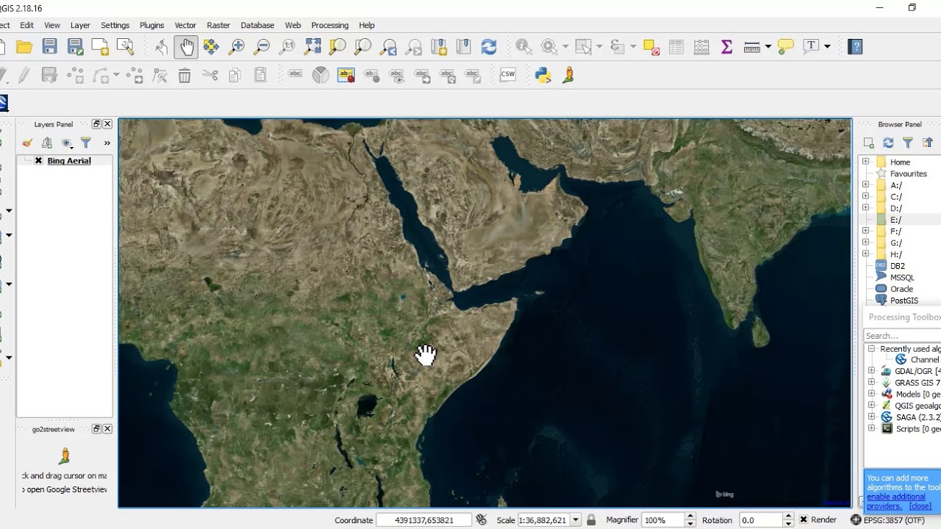
Task: Click the Cut Features scissors icon
Action: point(210,75)
